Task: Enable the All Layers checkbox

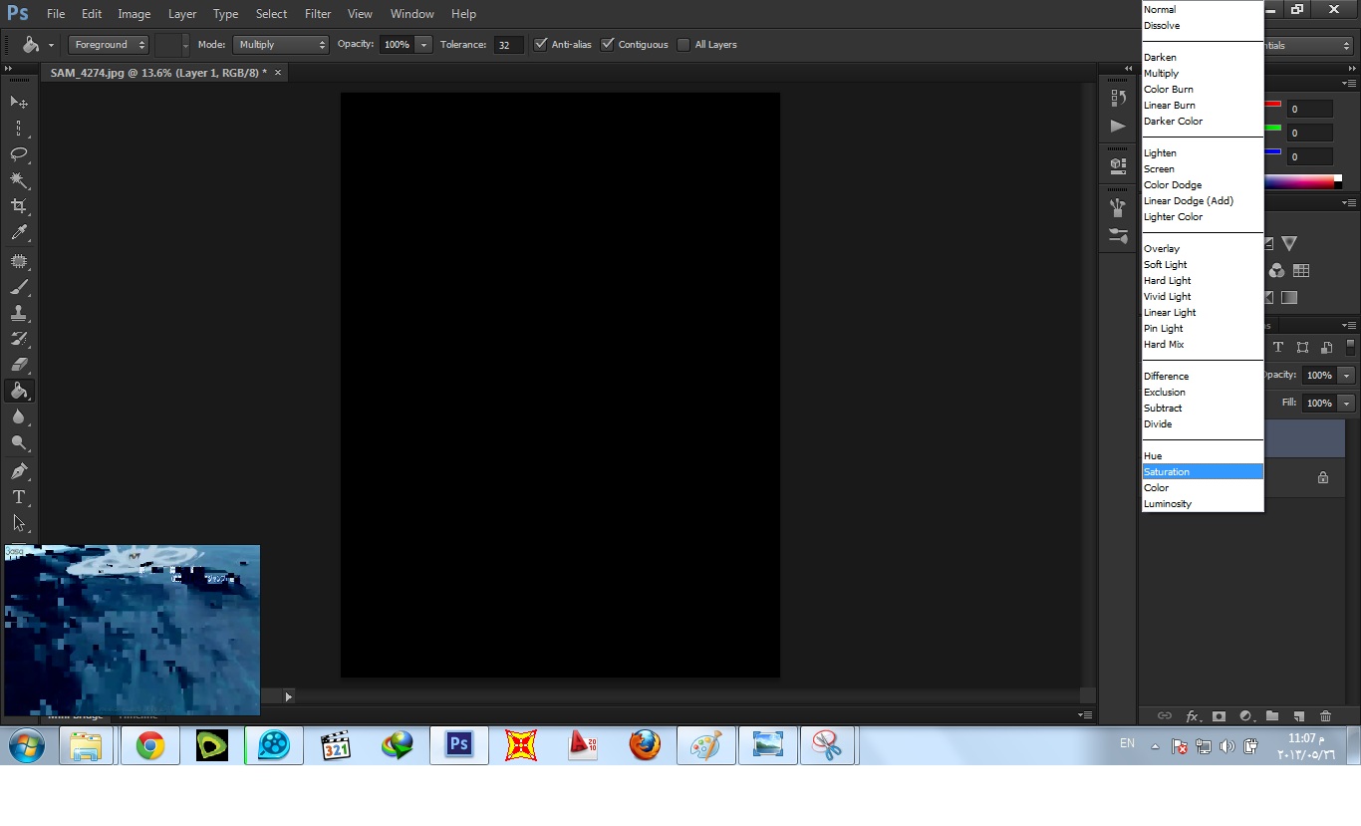Action: pyautogui.click(x=683, y=44)
